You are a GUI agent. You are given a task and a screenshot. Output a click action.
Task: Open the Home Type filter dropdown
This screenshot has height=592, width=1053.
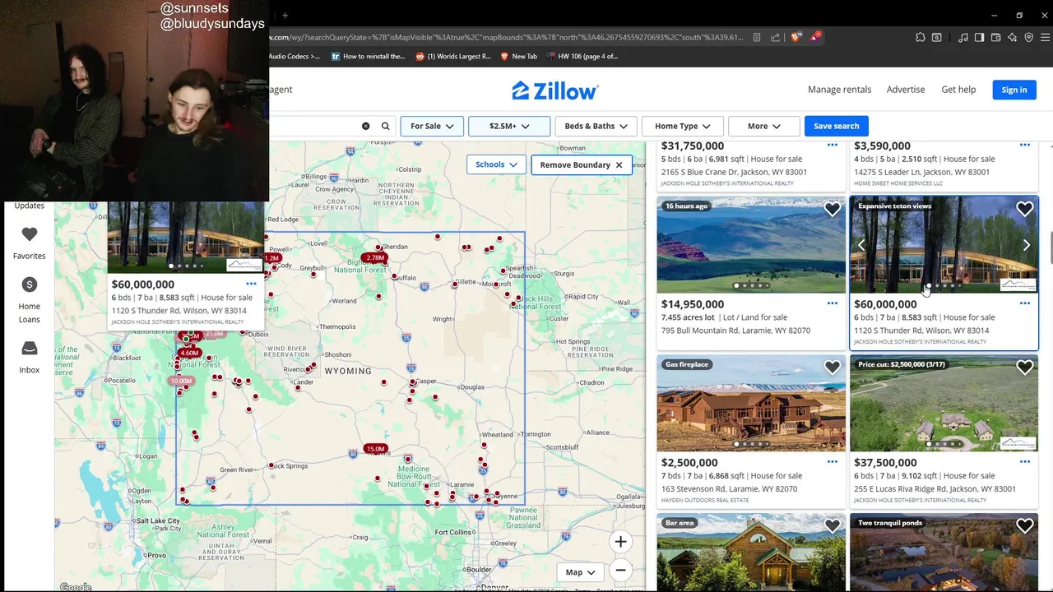(x=682, y=126)
